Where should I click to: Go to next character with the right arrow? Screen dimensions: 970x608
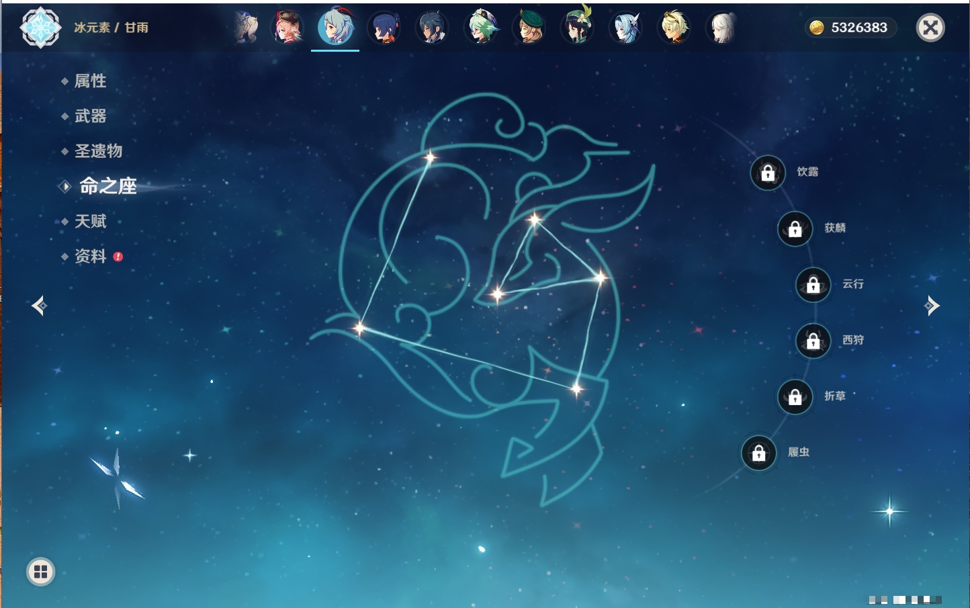pyautogui.click(x=932, y=306)
